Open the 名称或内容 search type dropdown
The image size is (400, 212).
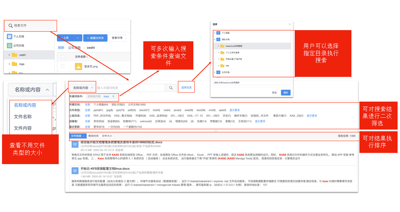coord(82,88)
